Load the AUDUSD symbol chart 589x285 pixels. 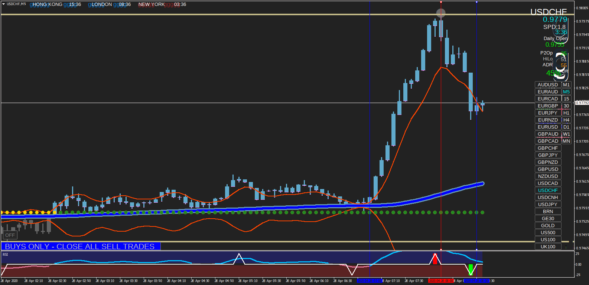[548, 85]
